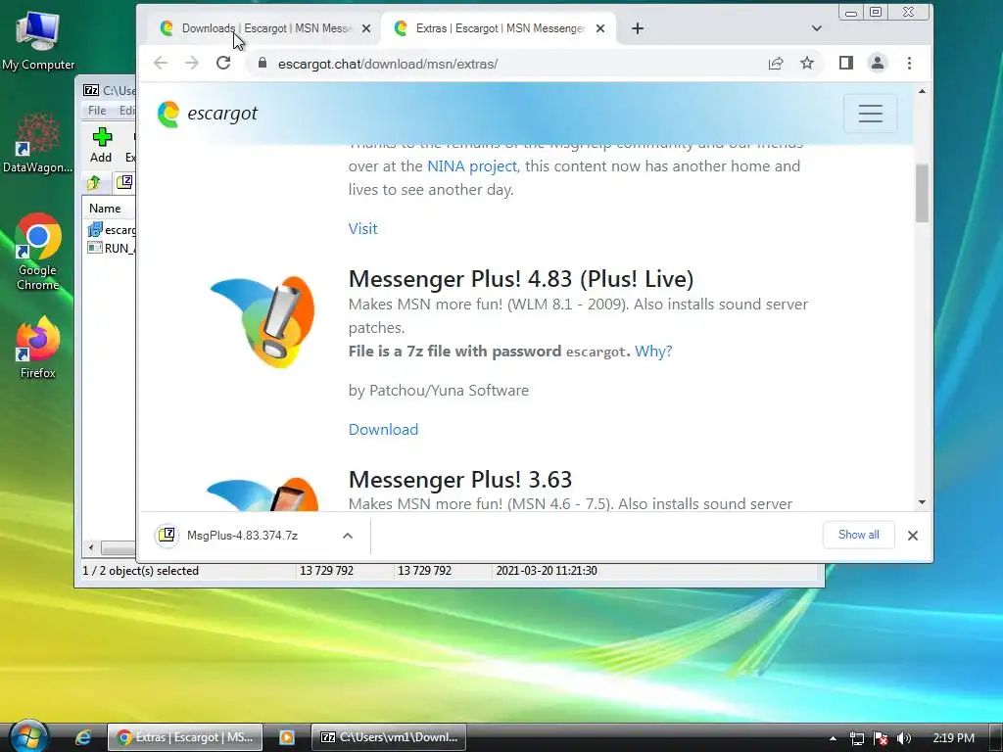Click page scrollbar up arrow

922,91
